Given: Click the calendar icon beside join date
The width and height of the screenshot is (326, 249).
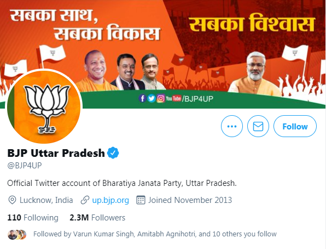Looking at the screenshot, I should pos(141,200).
